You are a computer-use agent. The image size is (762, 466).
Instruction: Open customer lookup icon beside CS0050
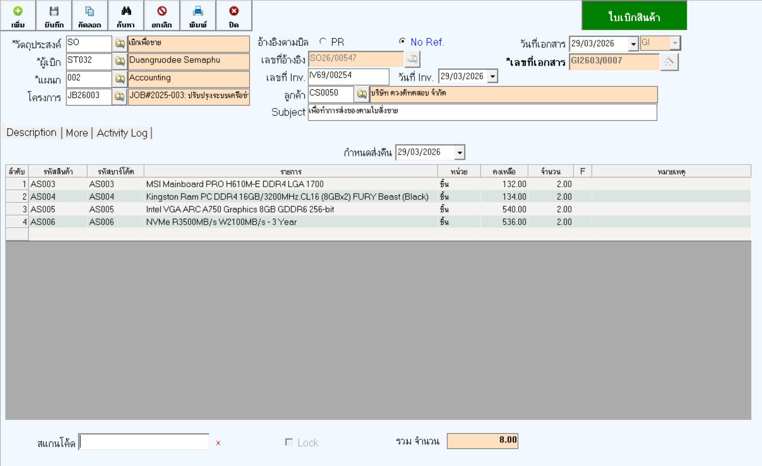(362, 94)
